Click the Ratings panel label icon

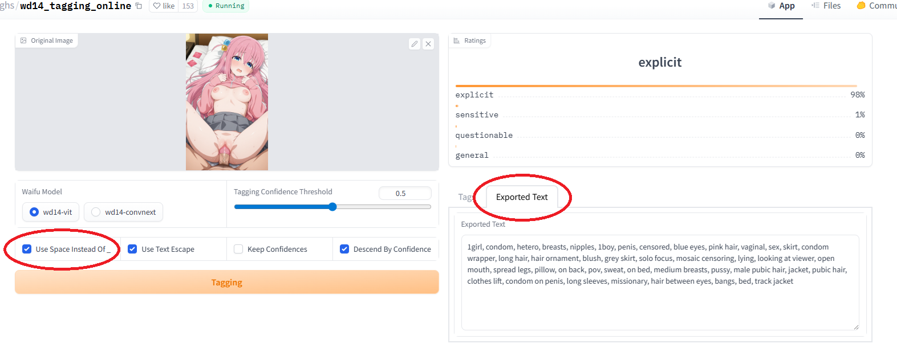click(457, 40)
